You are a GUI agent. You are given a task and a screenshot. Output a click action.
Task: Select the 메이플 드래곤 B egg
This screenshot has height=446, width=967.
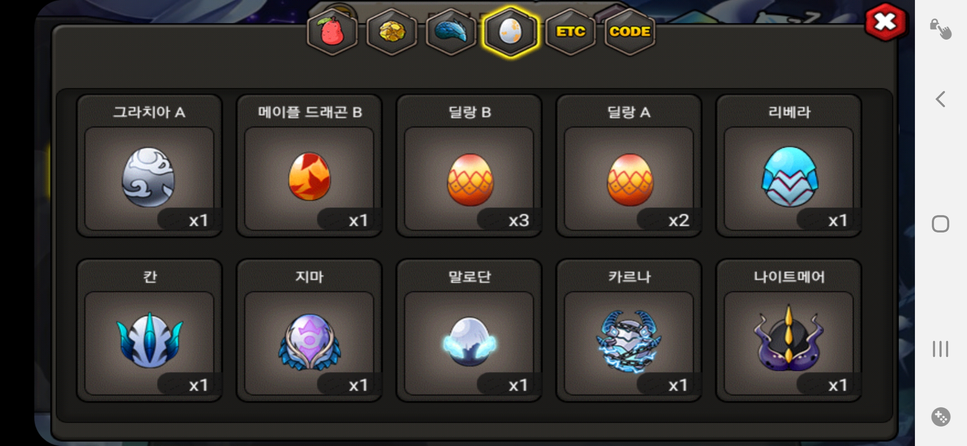tap(309, 166)
